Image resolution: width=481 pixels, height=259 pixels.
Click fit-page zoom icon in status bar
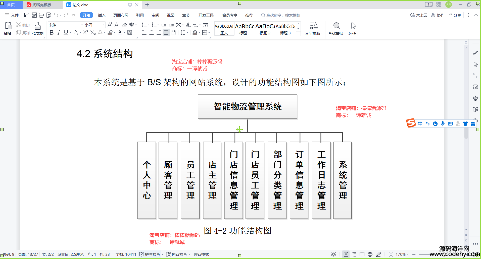391,254
